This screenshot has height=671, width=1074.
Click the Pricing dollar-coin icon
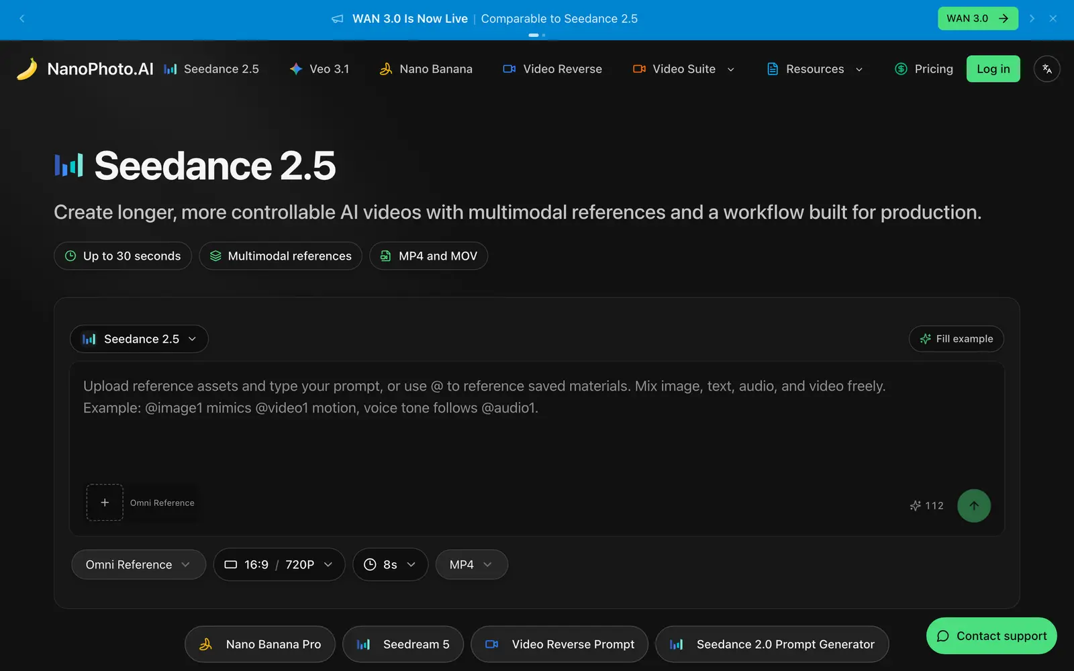click(901, 69)
